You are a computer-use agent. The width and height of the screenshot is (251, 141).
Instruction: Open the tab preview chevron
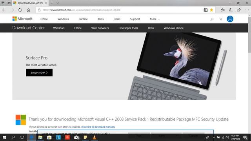tap(58, 3)
